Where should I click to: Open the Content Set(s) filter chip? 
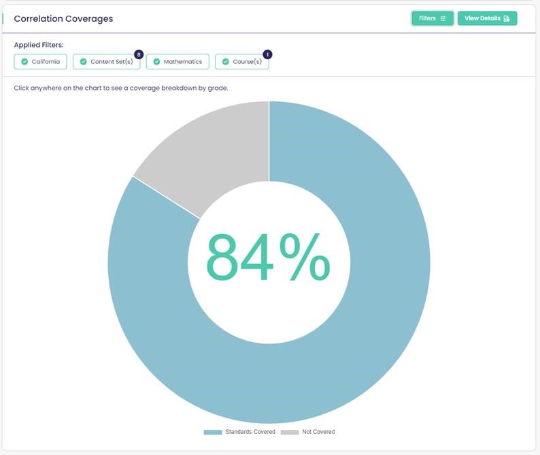[106, 62]
